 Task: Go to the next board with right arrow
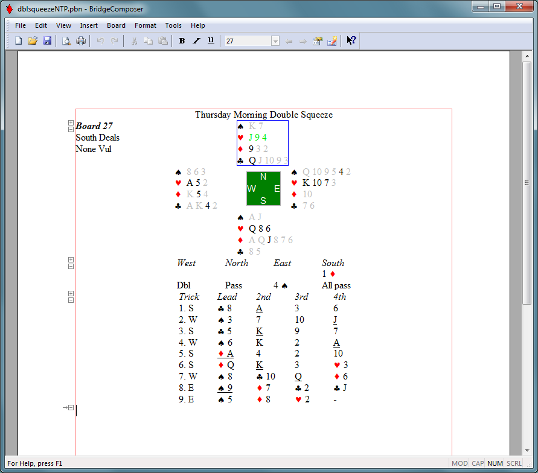pos(303,42)
